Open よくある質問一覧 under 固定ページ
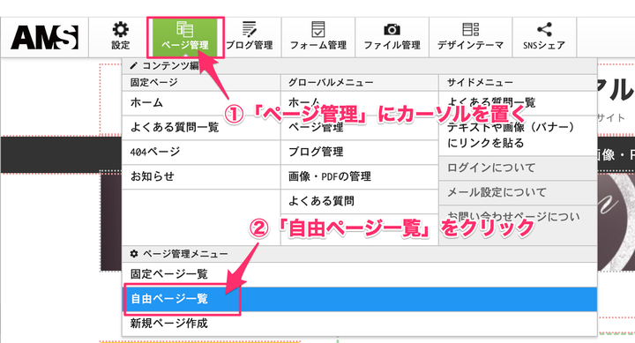This screenshot has width=635, height=343. (201, 128)
